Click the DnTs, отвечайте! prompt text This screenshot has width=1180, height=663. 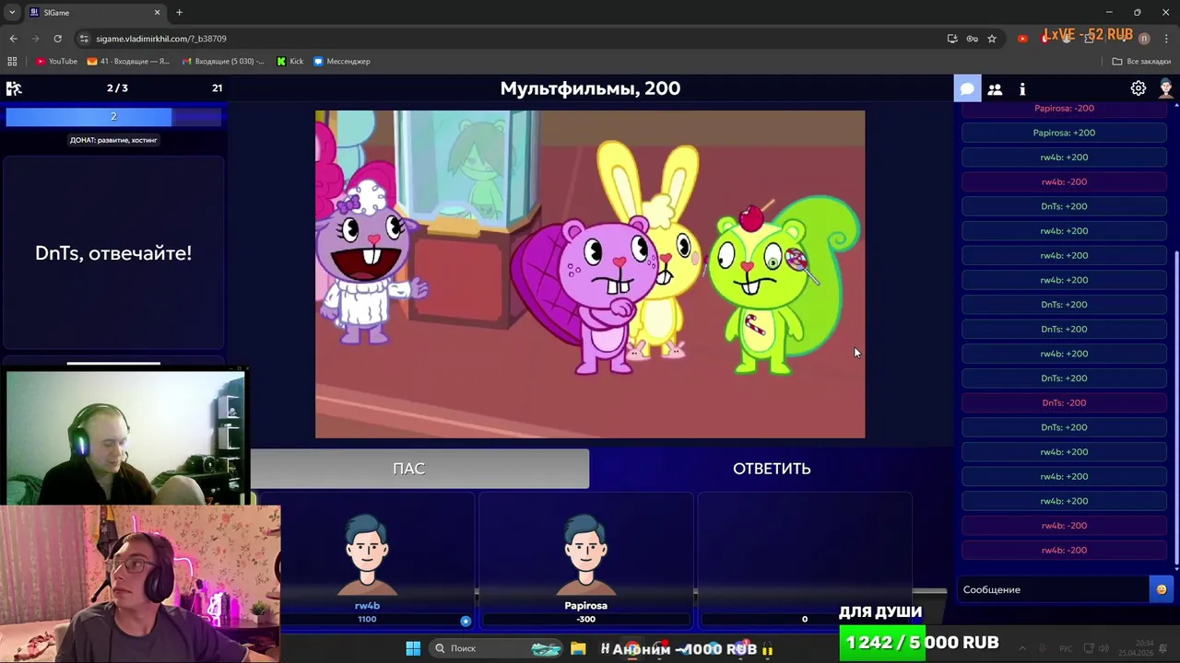[113, 253]
